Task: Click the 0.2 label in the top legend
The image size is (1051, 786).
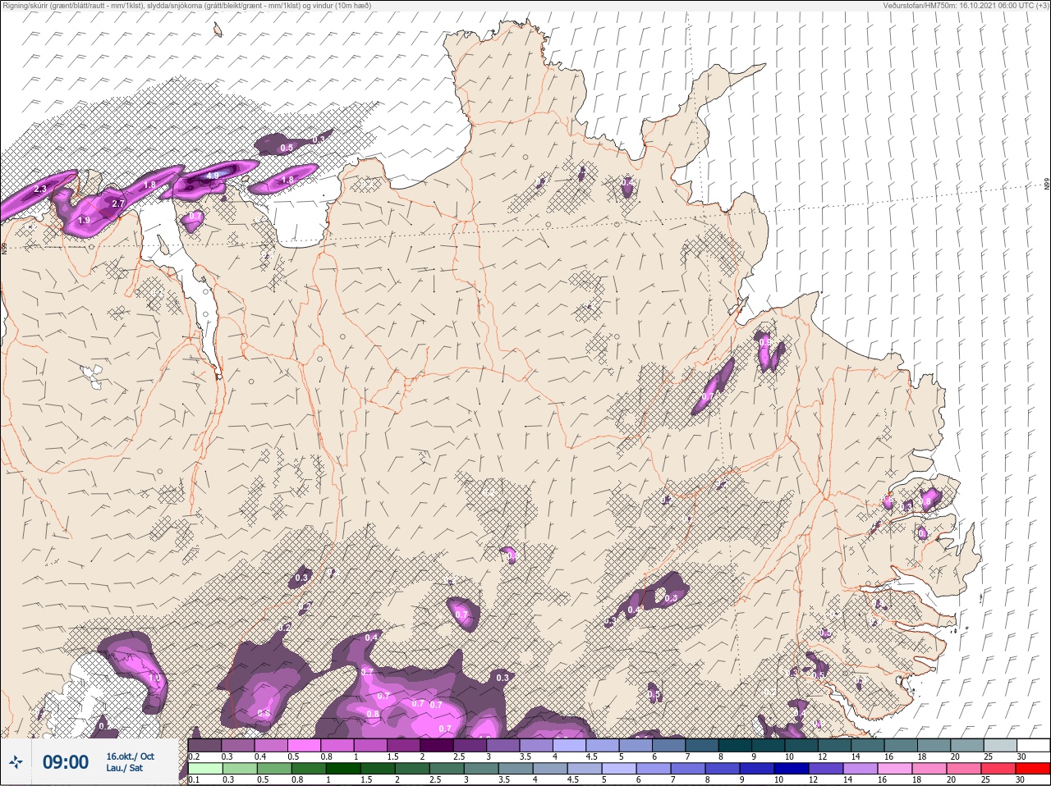Action: coord(194,756)
